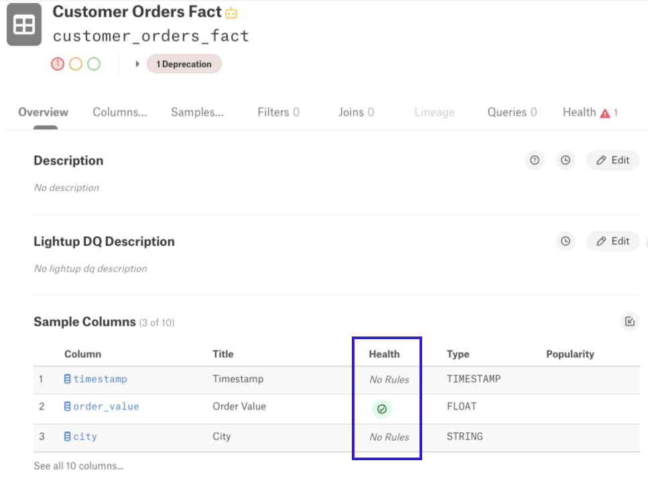Switch to the Queries 0 tab
The width and height of the screenshot is (648, 483).
coord(512,112)
